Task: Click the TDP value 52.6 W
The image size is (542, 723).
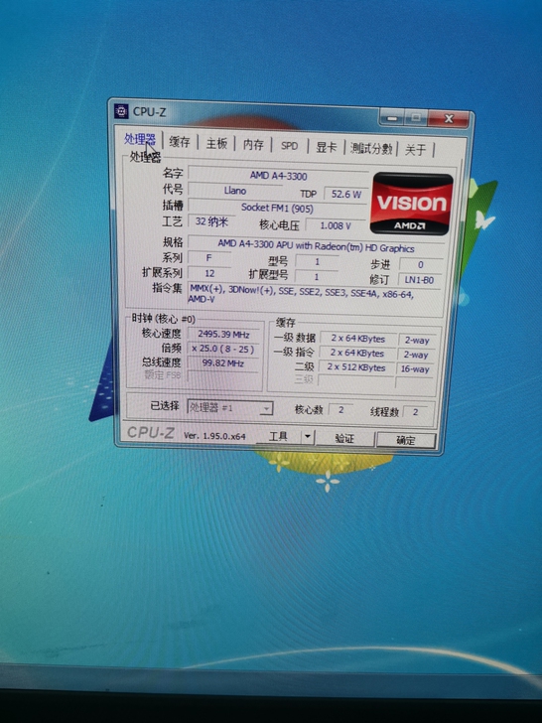Action: [346, 194]
